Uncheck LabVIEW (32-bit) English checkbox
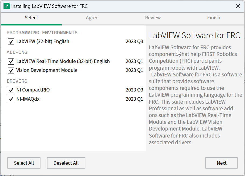The image size is (245, 176). (x=11, y=42)
